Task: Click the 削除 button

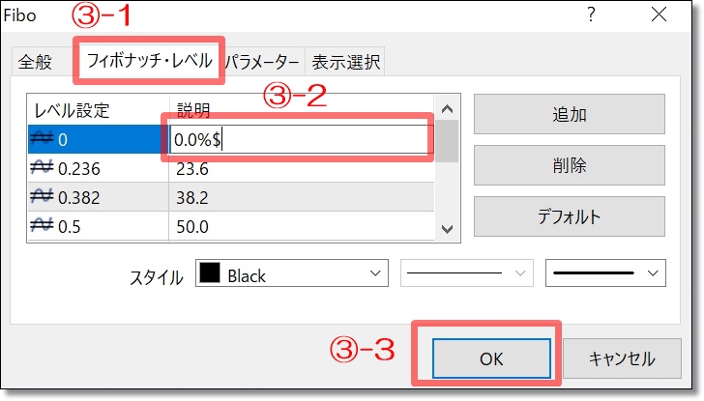Action: click(570, 165)
